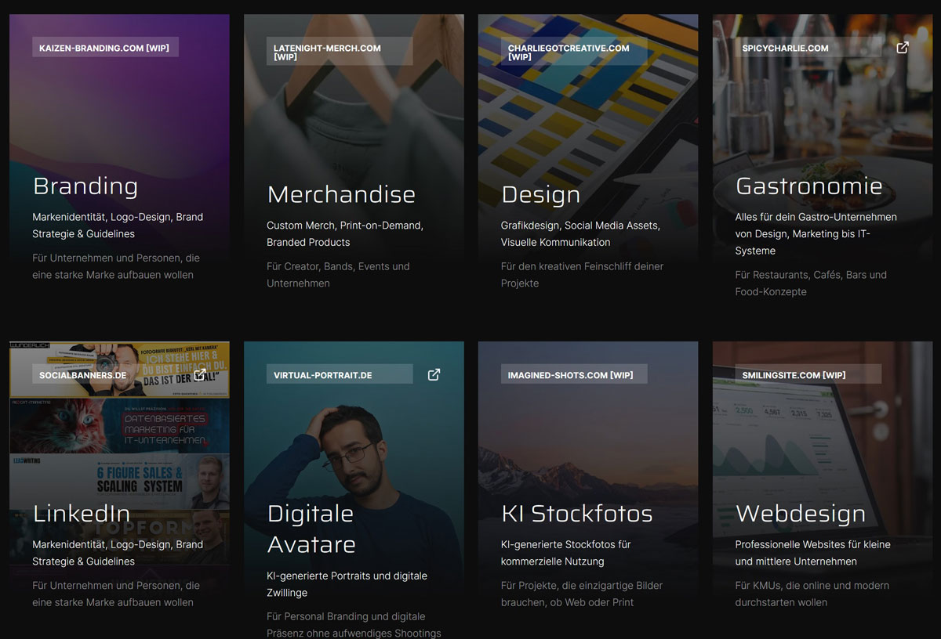Open external link icon on Gastronomie card
The width and height of the screenshot is (941, 639).
point(903,48)
